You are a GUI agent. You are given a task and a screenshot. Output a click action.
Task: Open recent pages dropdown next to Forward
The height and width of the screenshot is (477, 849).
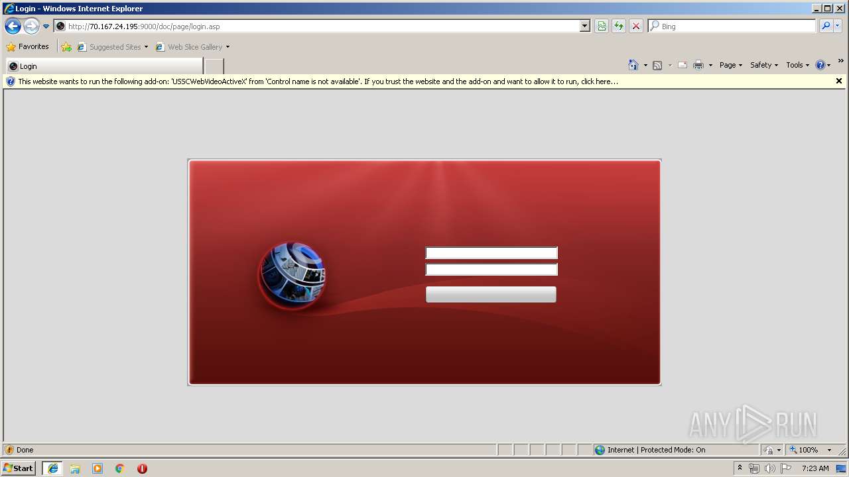tap(46, 26)
